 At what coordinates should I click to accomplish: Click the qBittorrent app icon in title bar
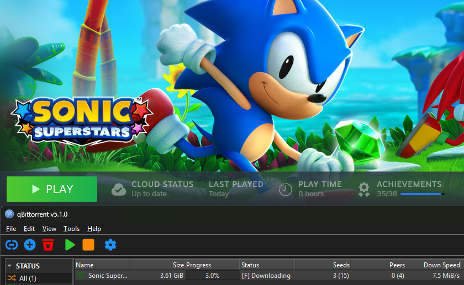(9, 214)
